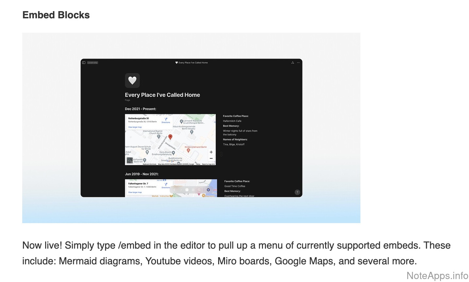Toggle satellite layer thumbnail on map
The image size is (469, 282).
pyautogui.click(x=130, y=161)
